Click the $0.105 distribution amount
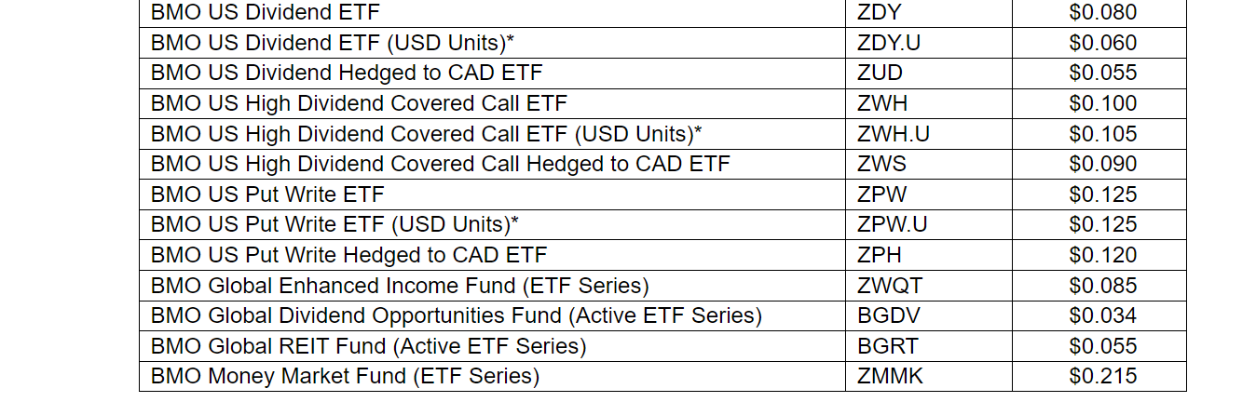The height and width of the screenshot is (402, 1256). (x=1103, y=134)
